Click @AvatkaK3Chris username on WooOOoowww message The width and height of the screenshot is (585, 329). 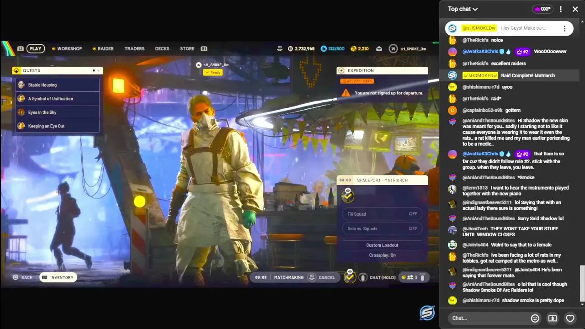tap(480, 52)
